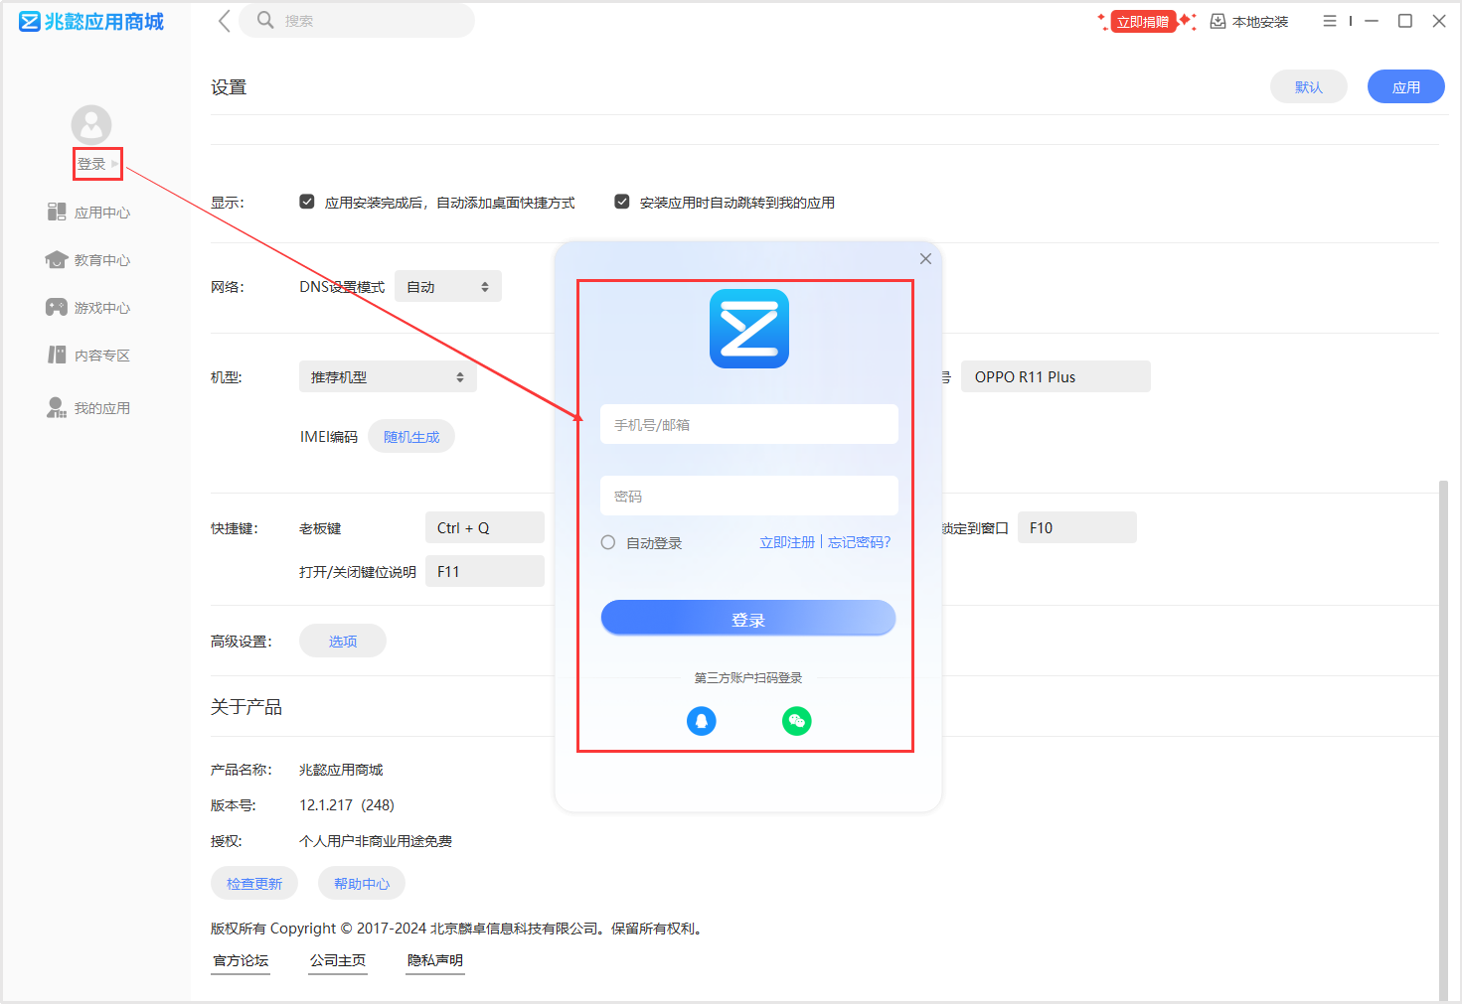
Task: Click the 手机号/邮箱 input field
Action: (748, 425)
